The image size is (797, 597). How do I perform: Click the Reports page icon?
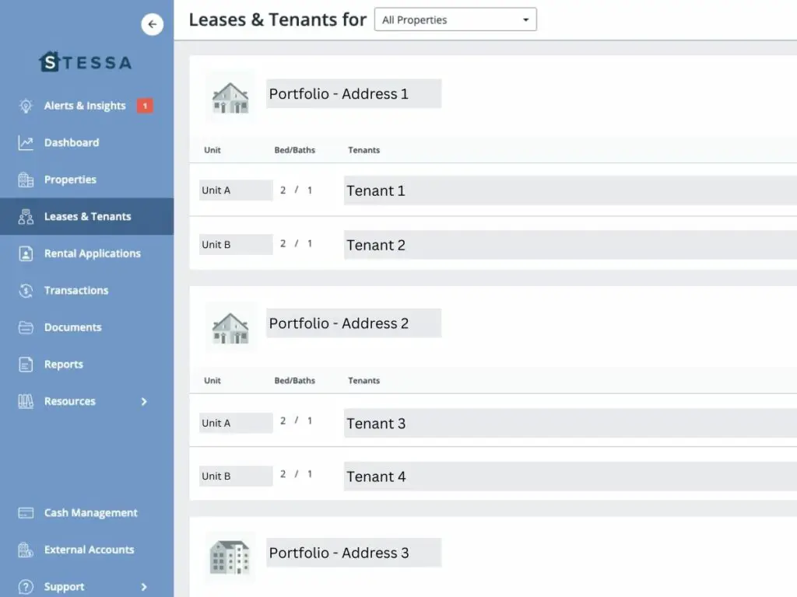(26, 365)
